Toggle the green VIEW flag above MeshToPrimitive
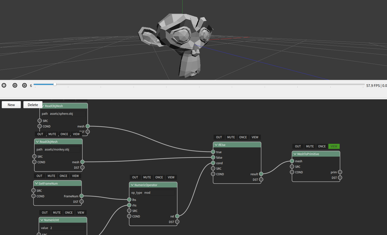387x235 pixels. 334,146
